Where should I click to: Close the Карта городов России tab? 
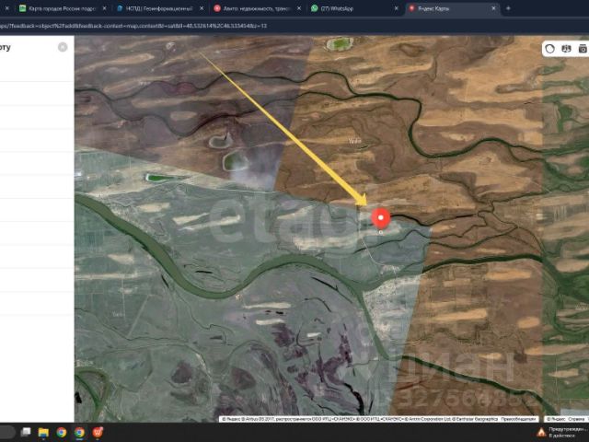(x=104, y=8)
